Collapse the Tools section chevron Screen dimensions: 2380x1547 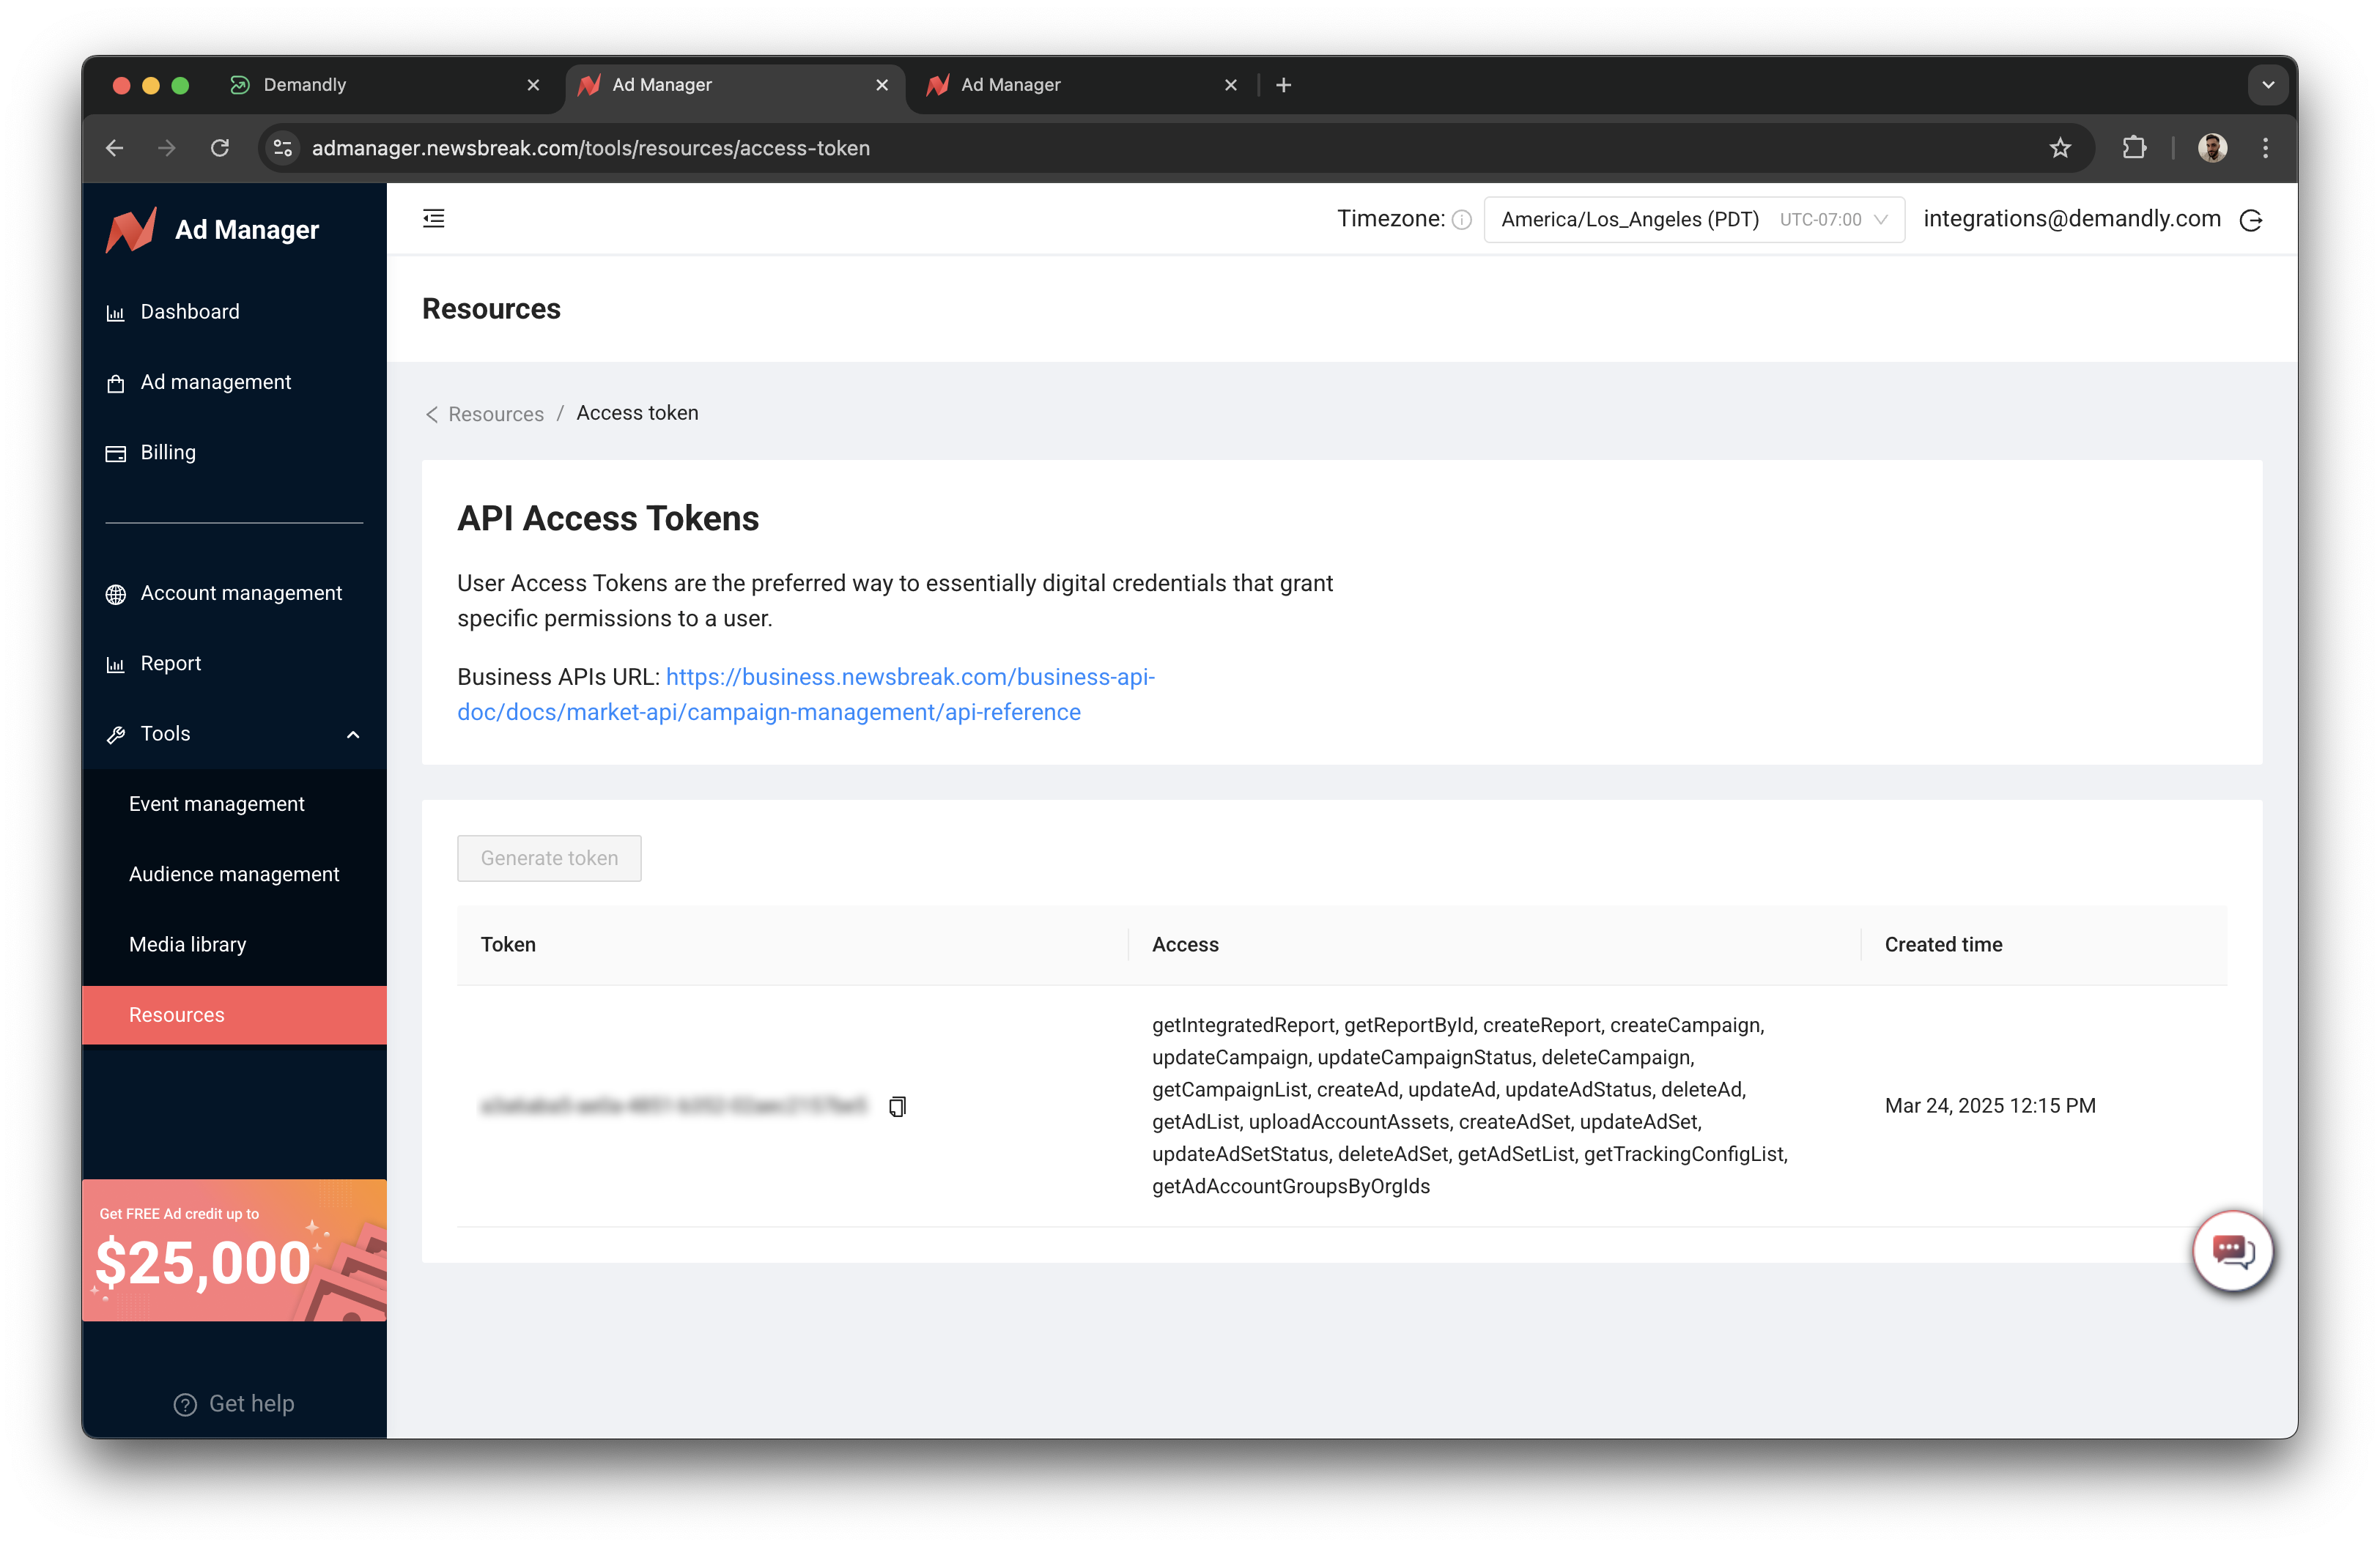[353, 733]
